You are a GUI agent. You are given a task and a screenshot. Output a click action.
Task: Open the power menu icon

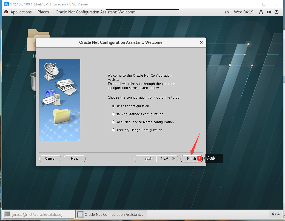click(x=277, y=12)
